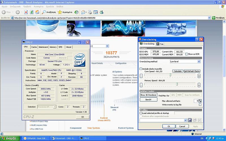Screen dimensions: 226x141
Task: Open the Search magnifier toolbar button
Action: (x=49, y=12)
